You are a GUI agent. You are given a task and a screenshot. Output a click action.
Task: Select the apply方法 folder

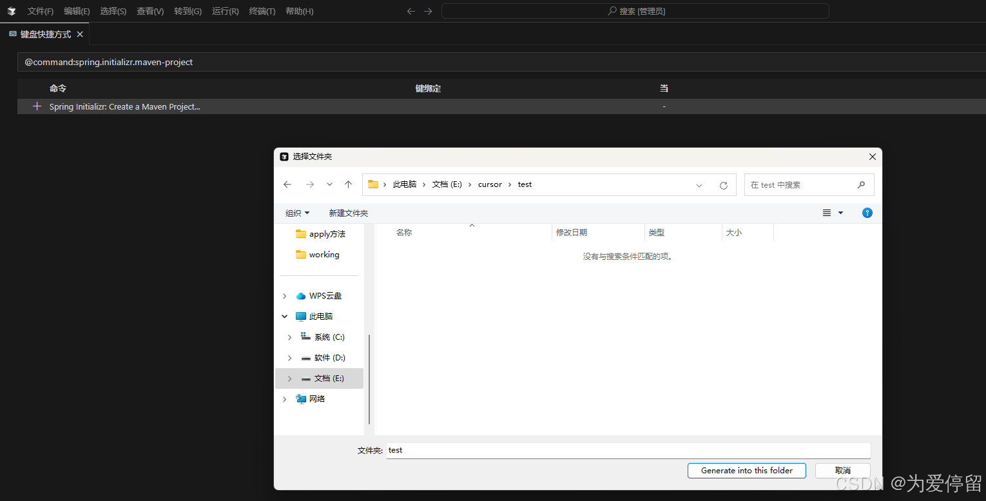click(320, 234)
